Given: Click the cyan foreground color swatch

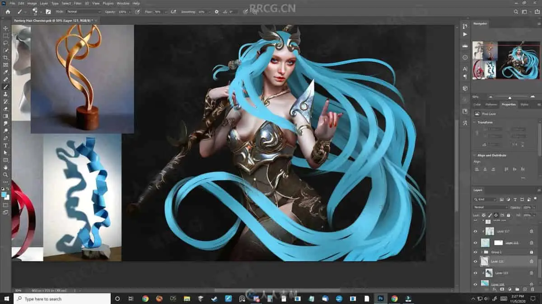Looking at the screenshot, I should click(4, 195).
